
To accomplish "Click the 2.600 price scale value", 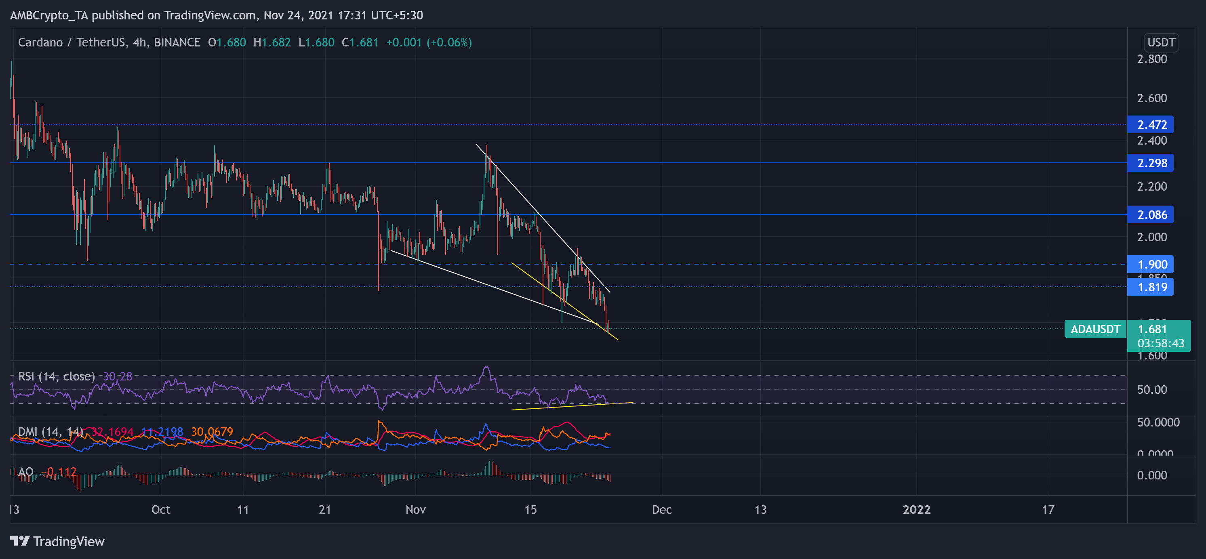I will 1152,98.
